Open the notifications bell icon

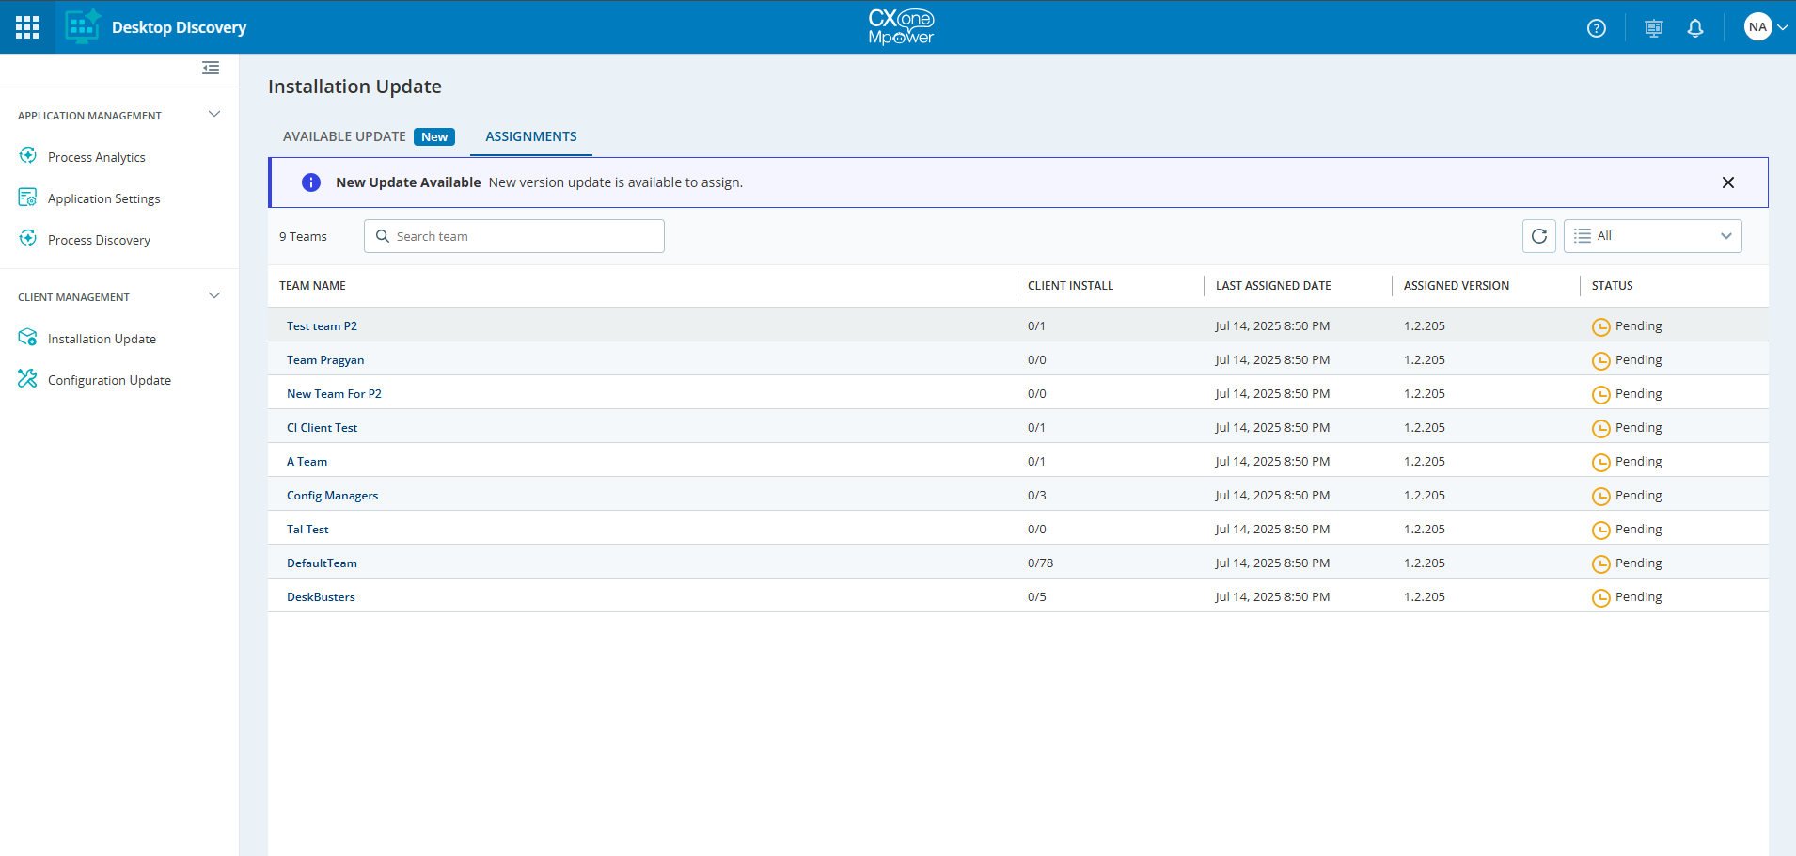point(1694,28)
